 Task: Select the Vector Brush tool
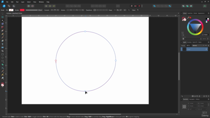pos(2,37)
